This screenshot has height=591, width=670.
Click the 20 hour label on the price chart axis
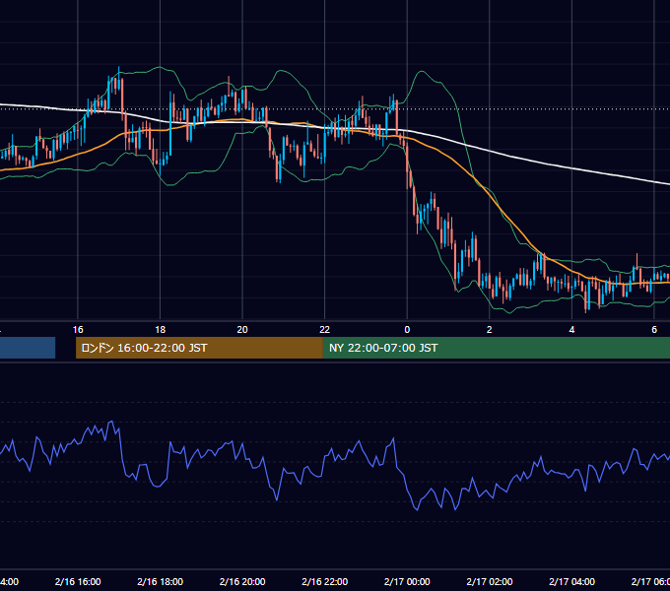click(x=242, y=330)
